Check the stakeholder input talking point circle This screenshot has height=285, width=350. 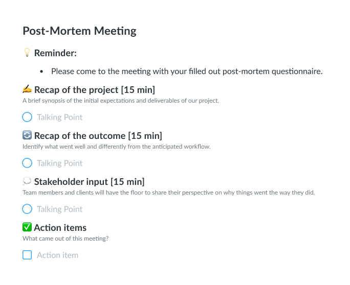coord(27,209)
